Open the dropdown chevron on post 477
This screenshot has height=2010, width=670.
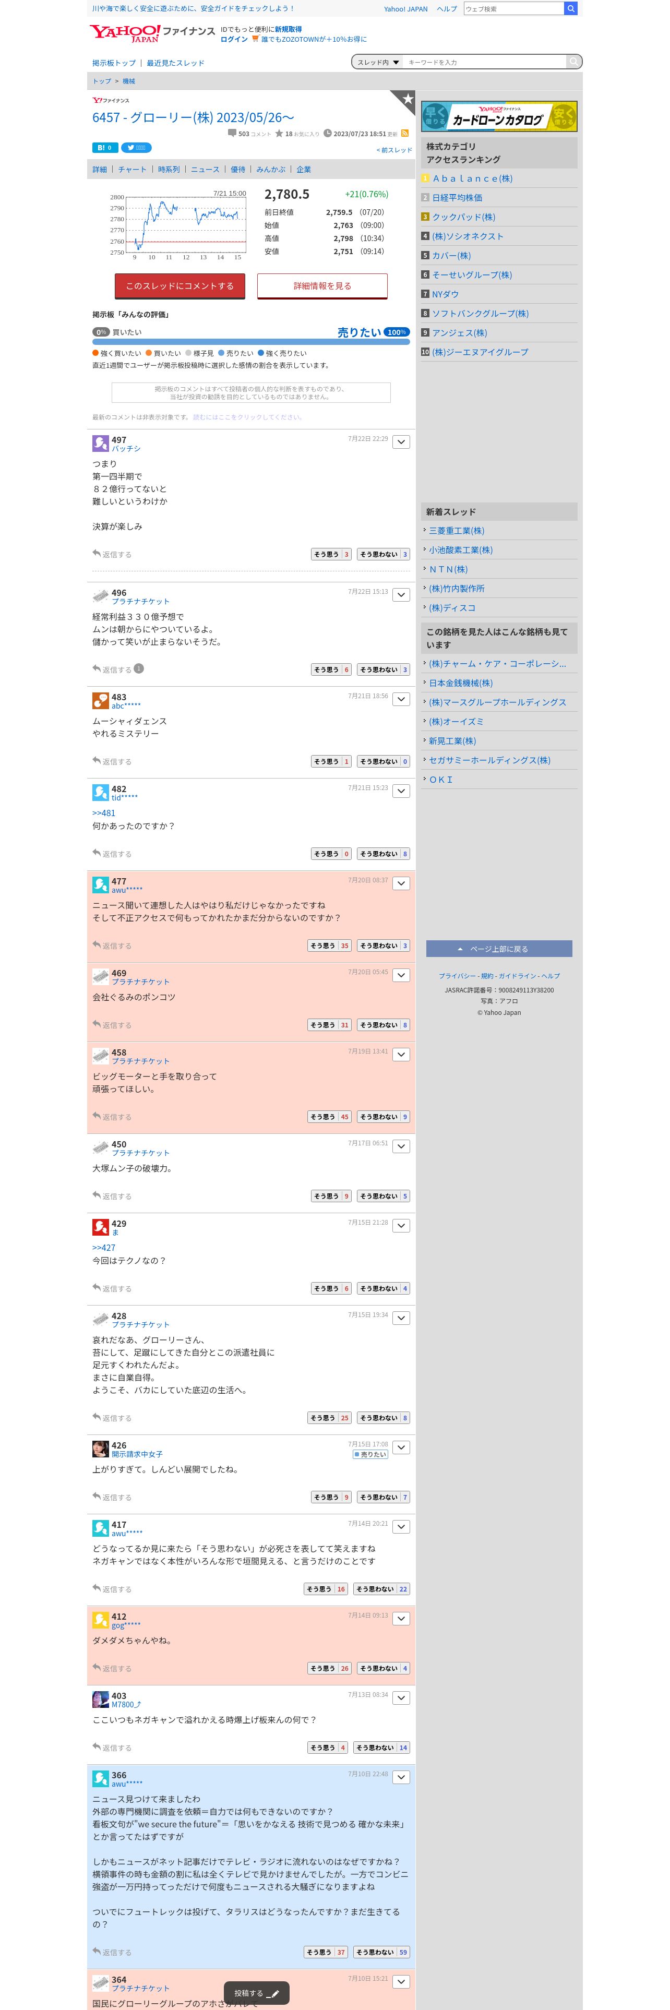click(401, 884)
